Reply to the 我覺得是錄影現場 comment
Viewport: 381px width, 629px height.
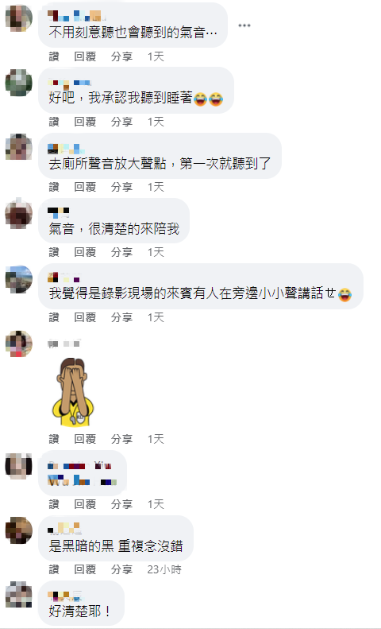click(85, 318)
